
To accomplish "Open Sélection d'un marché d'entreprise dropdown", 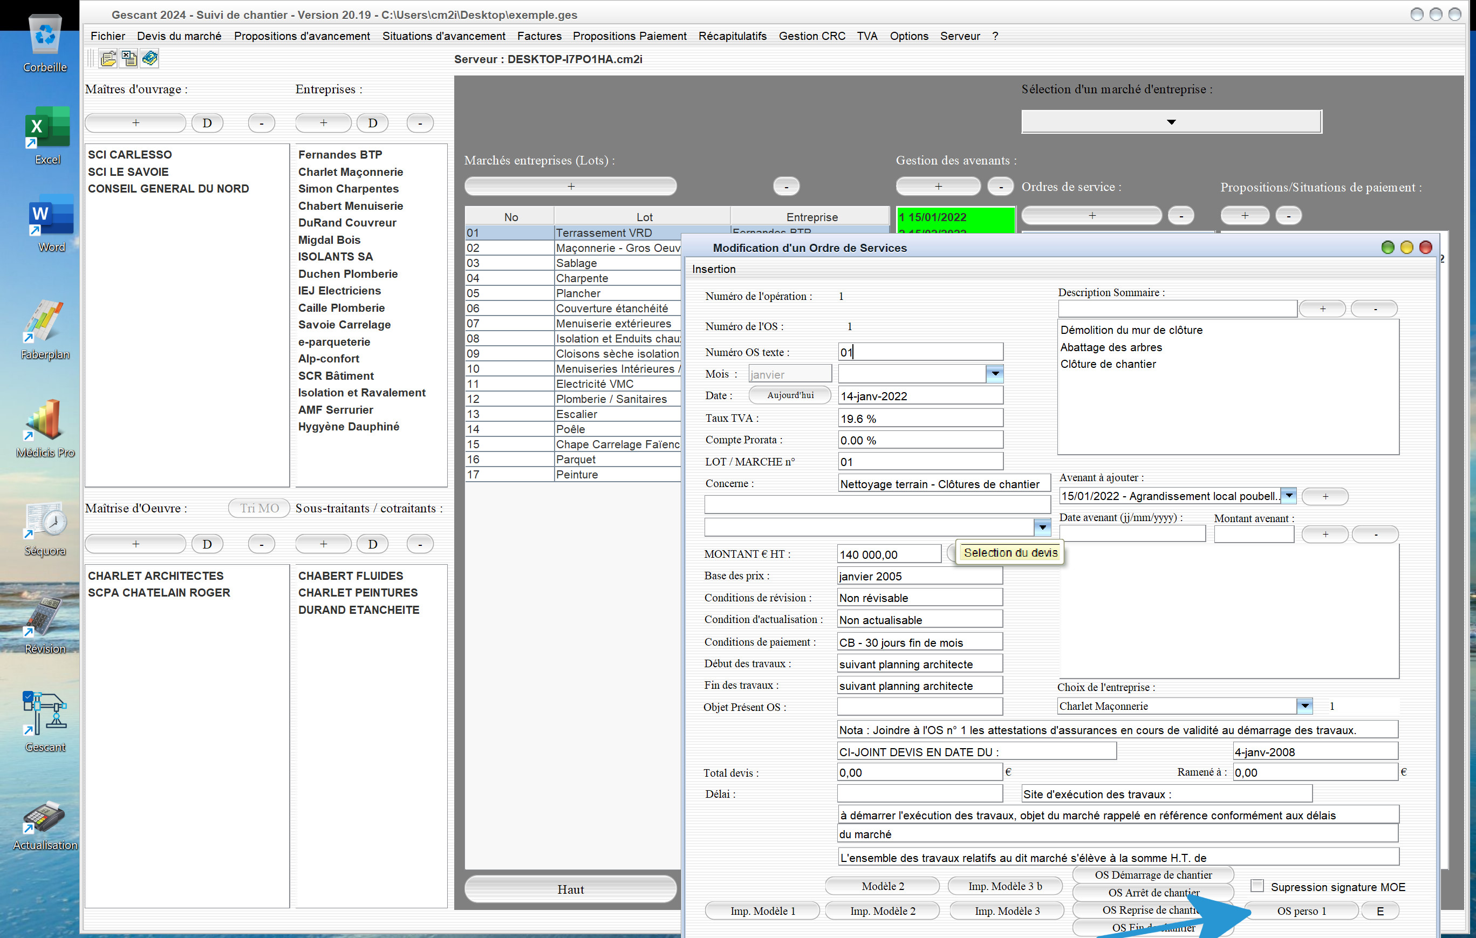I will coord(1171,121).
